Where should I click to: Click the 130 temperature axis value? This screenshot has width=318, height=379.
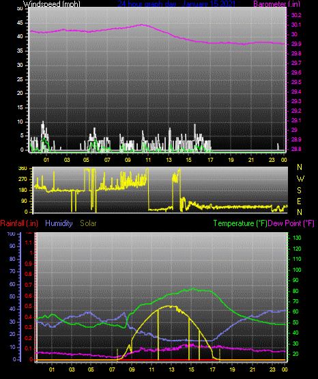click(297, 238)
